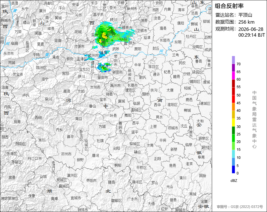
Task: Click the 新密市 city label
Action: [x=118, y=72]
